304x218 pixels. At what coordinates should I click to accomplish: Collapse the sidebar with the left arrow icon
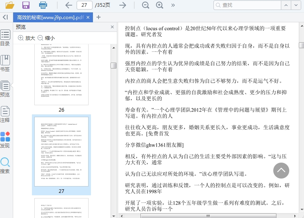click(x=5, y=17)
